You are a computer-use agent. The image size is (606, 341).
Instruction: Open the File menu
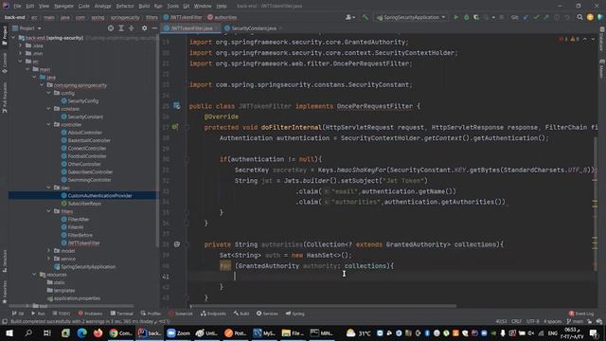coord(17,6)
